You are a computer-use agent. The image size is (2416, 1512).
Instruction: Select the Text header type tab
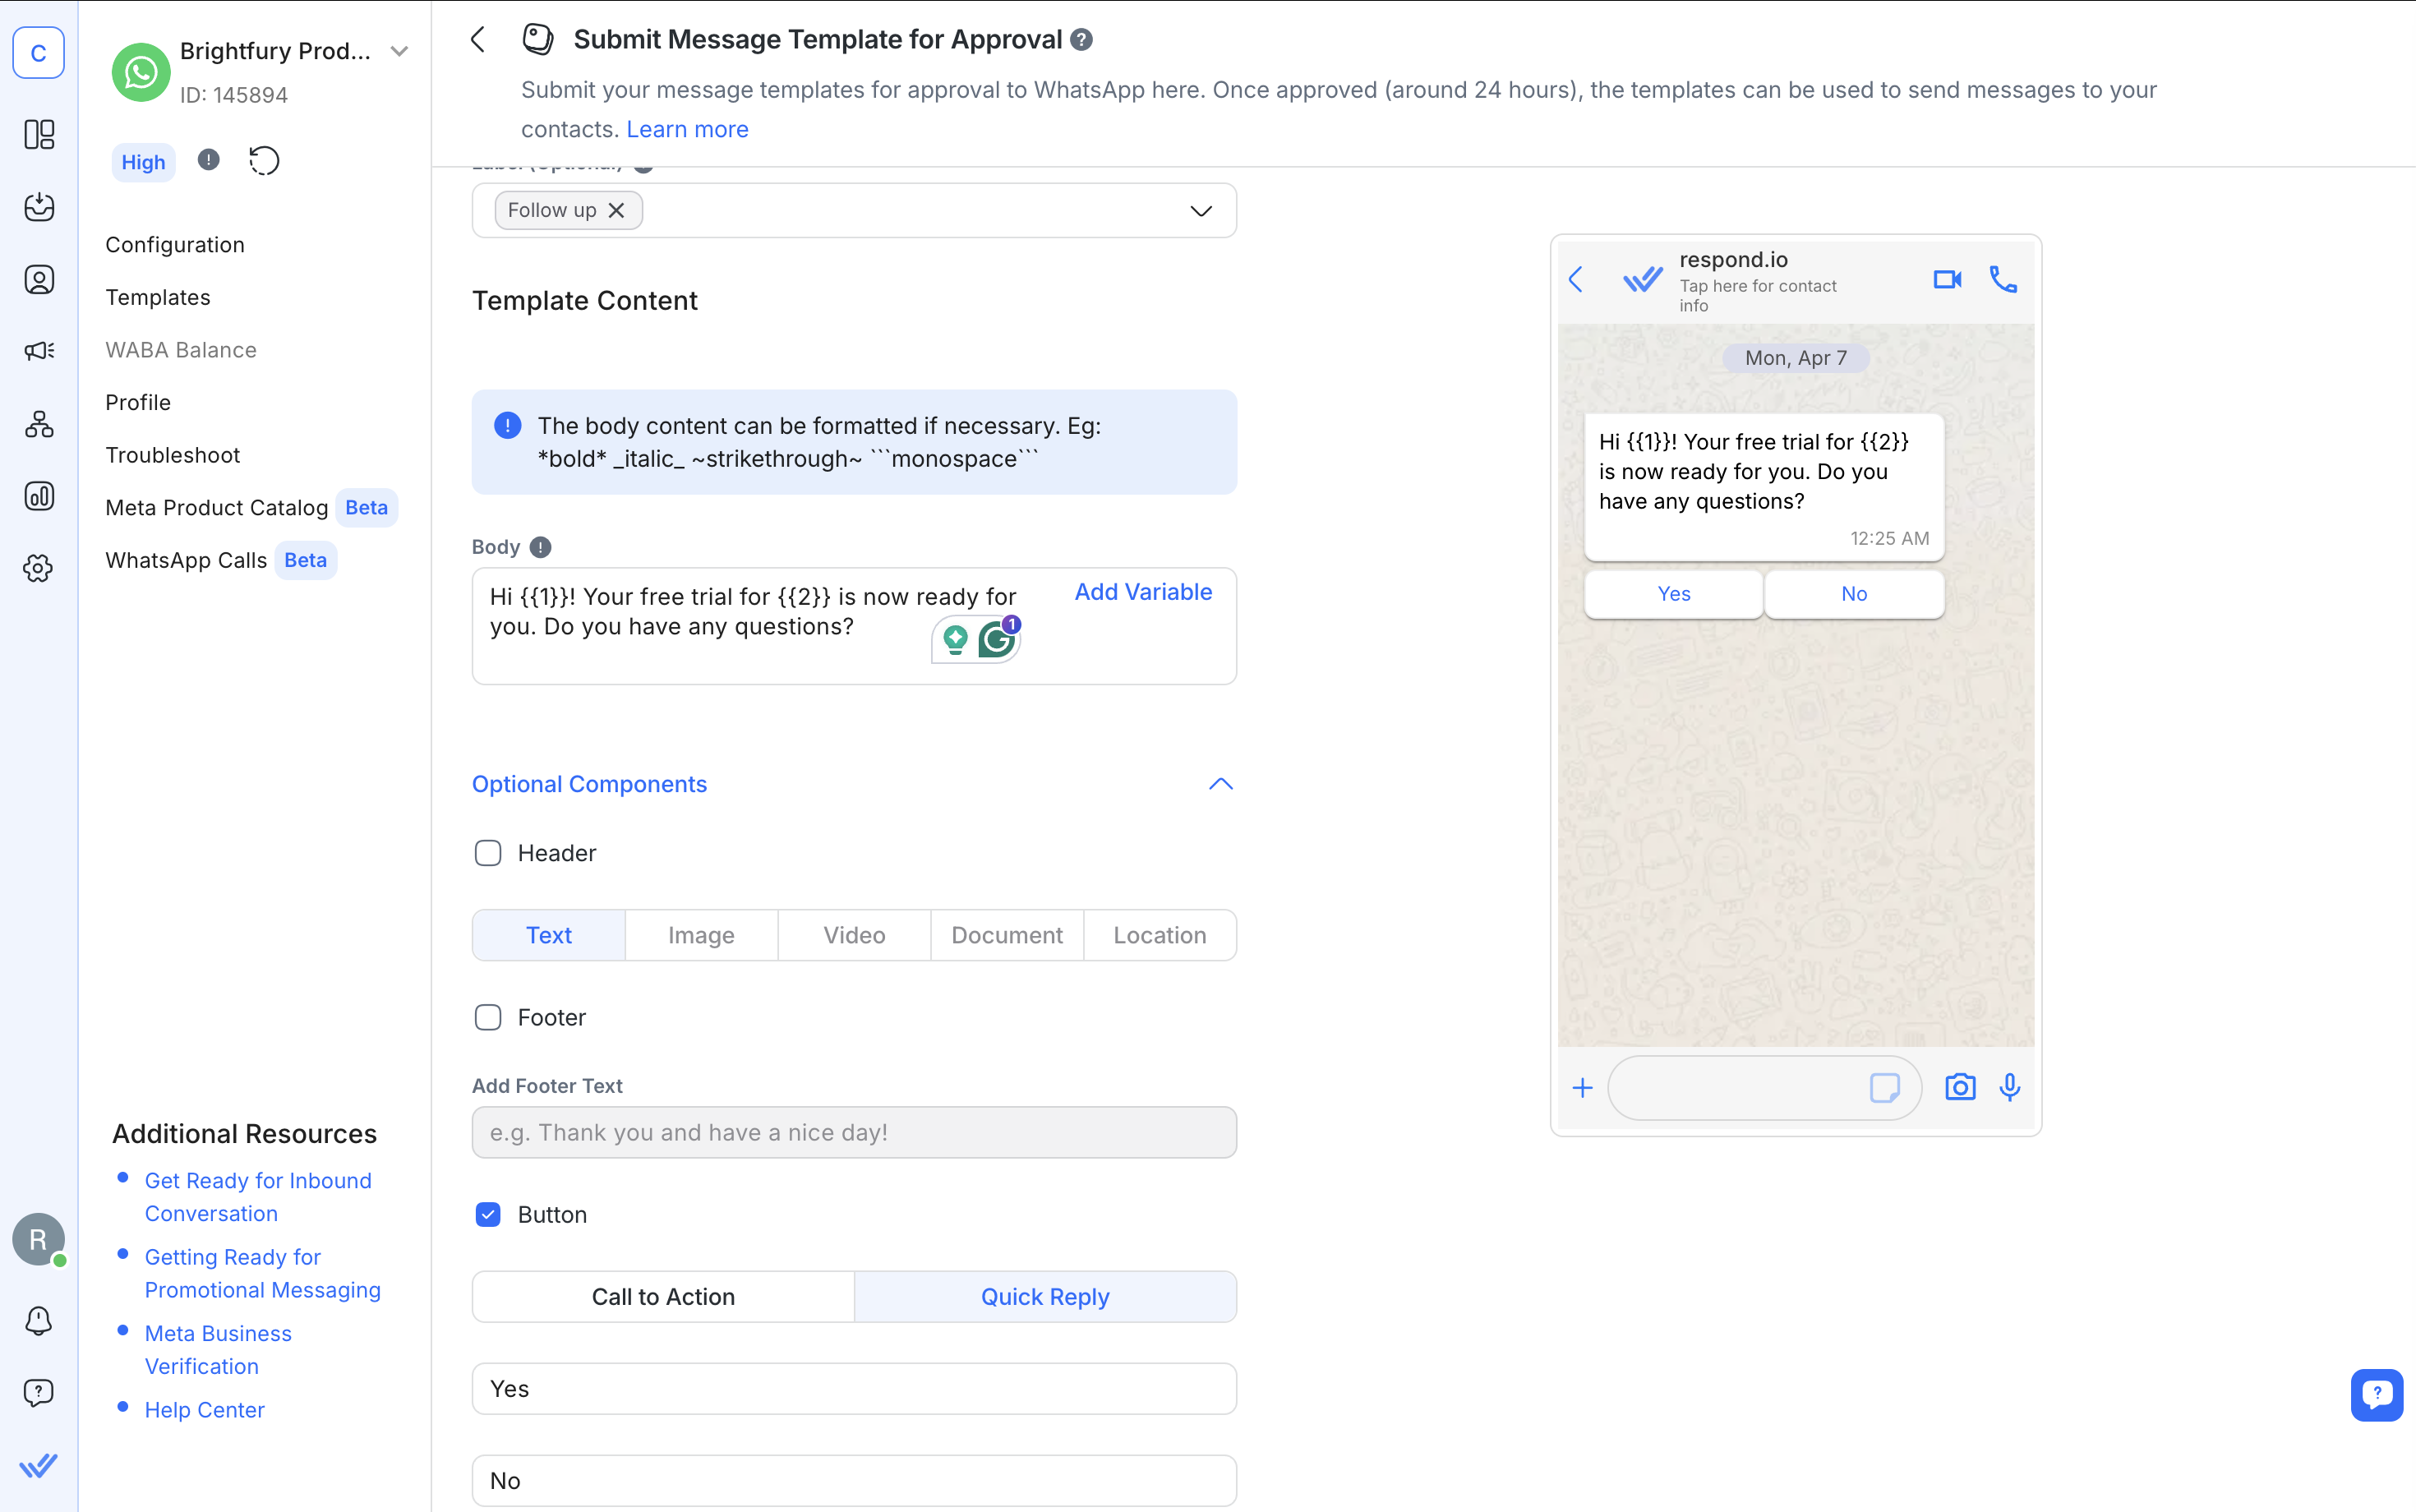tap(549, 935)
